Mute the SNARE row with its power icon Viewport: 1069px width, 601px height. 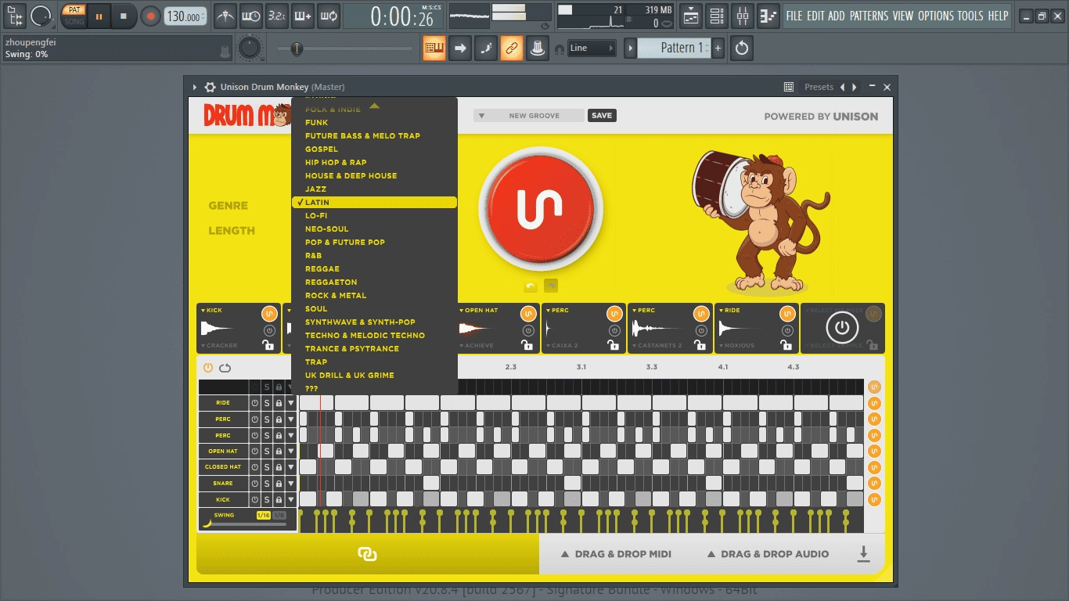tap(254, 484)
